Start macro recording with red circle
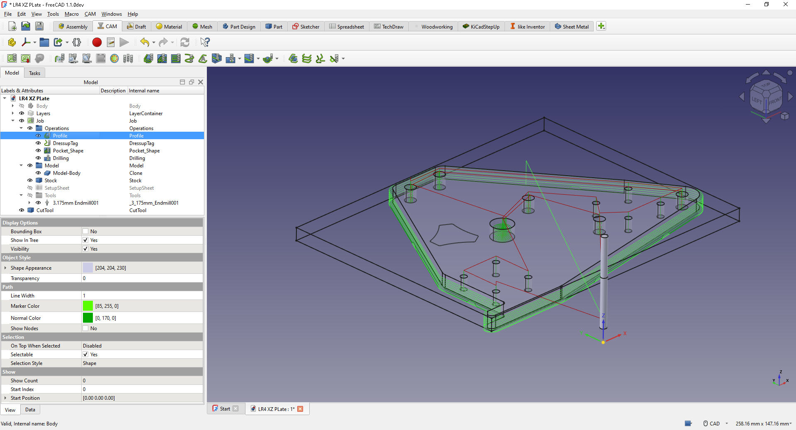796x430 pixels. pyautogui.click(x=97, y=42)
